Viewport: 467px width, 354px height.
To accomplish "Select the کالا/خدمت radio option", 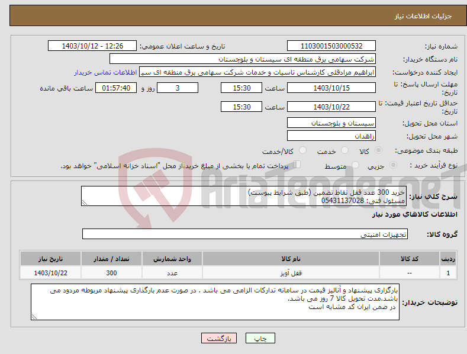I will click(302, 150).
